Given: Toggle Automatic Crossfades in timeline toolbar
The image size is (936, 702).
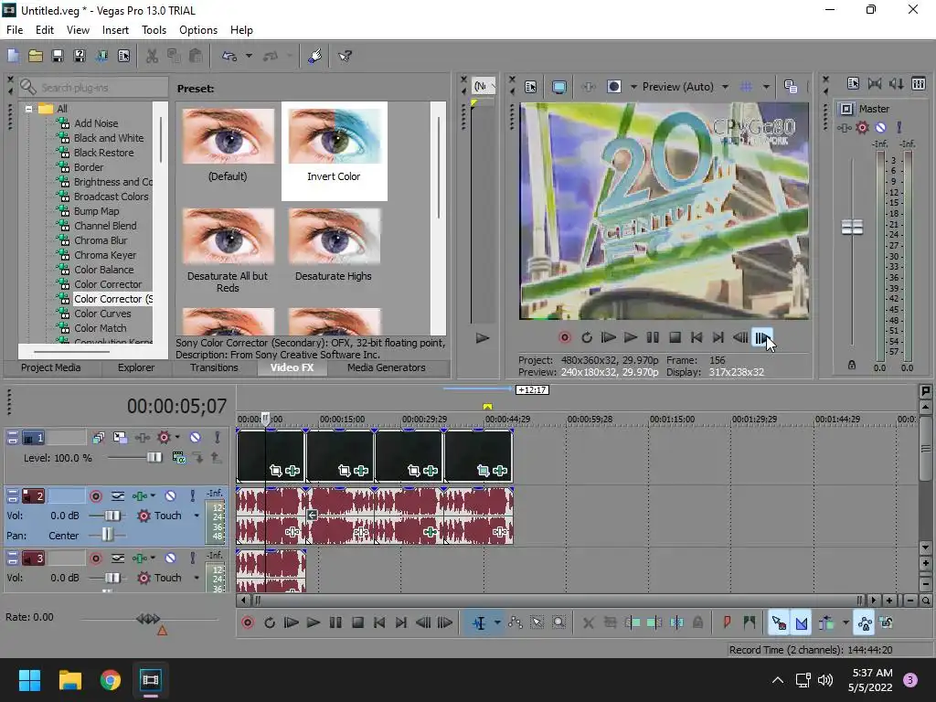Looking at the screenshot, I should [x=802, y=622].
